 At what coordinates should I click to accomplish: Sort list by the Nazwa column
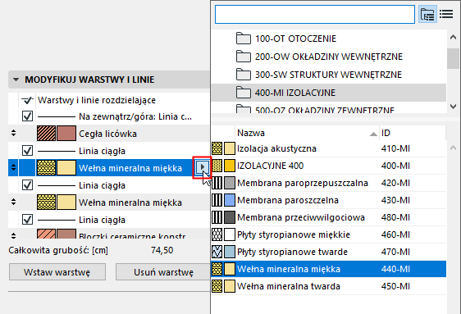coord(307,133)
